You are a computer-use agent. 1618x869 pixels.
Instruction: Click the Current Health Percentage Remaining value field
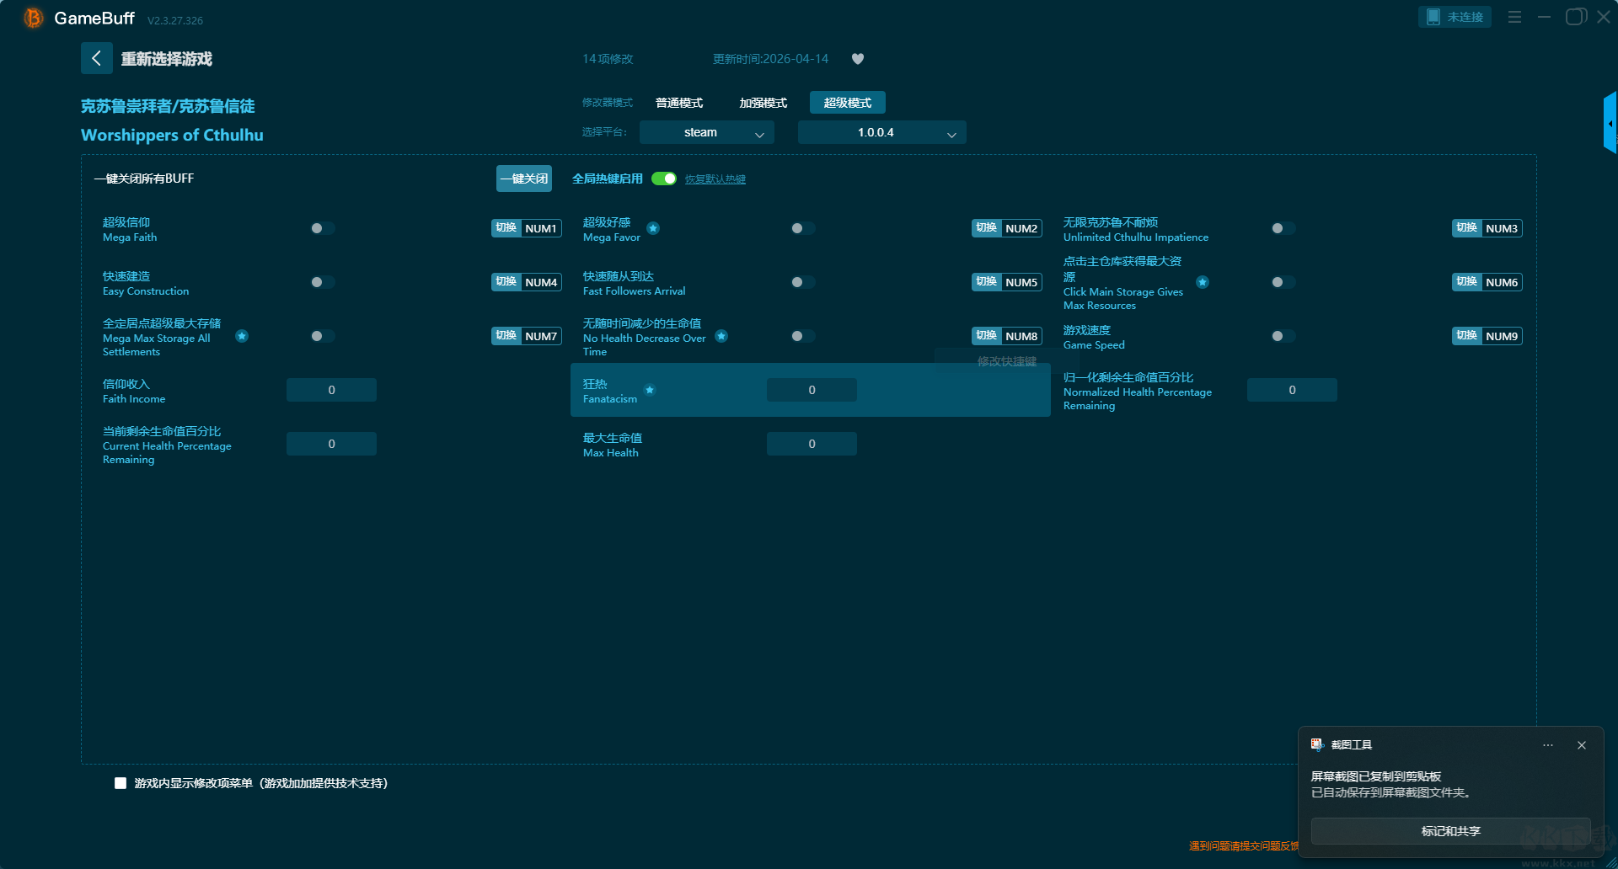coord(331,444)
